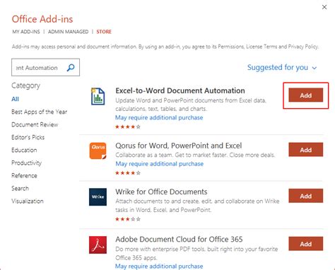Image resolution: width=335 pixels, height=270 pixels.
Task: Open the Suggested for you sort dropdown
Action: (282, 67)
